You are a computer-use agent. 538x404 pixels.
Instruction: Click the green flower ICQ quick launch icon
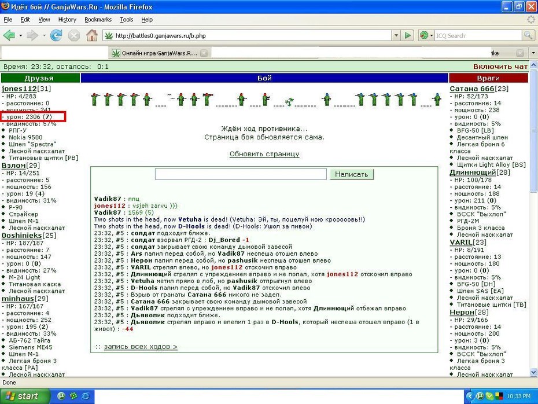[73, 396]
